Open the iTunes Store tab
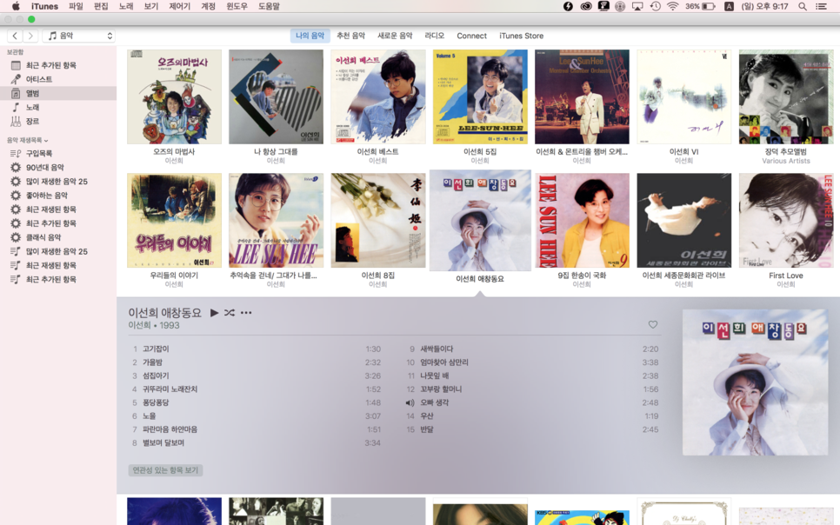Image resolution: width=840 pixels, height=525 pixels. [521, 36]
